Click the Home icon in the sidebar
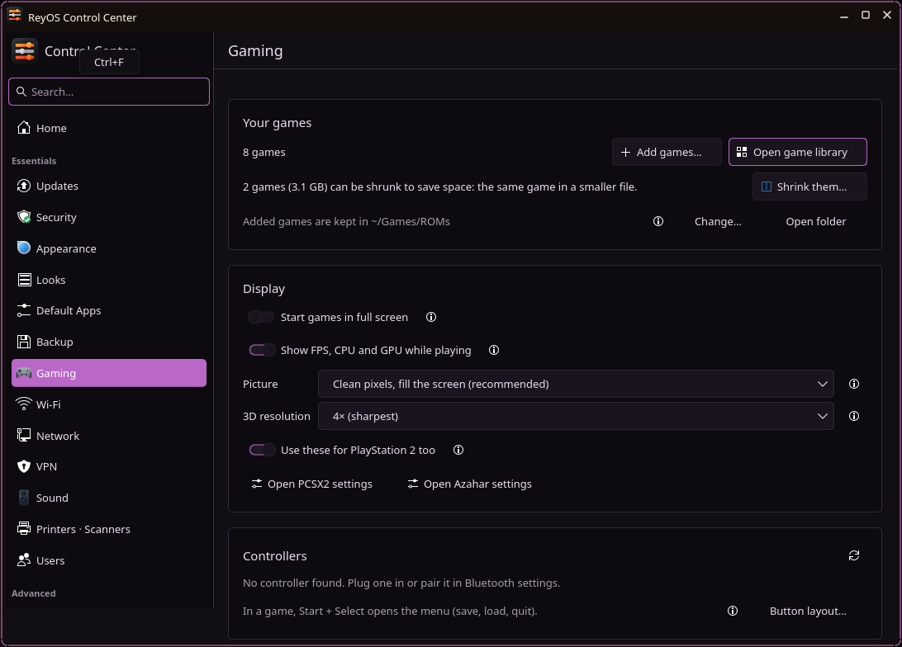The image size is (902, 647). tap(24, 128)
